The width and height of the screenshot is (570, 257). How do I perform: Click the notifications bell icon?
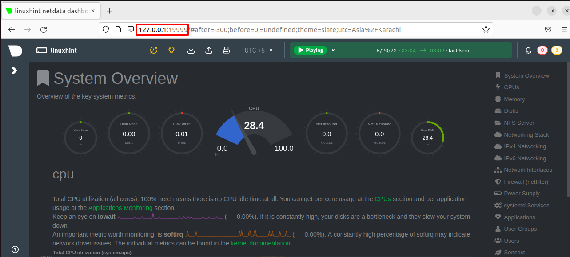coord(528,51)
